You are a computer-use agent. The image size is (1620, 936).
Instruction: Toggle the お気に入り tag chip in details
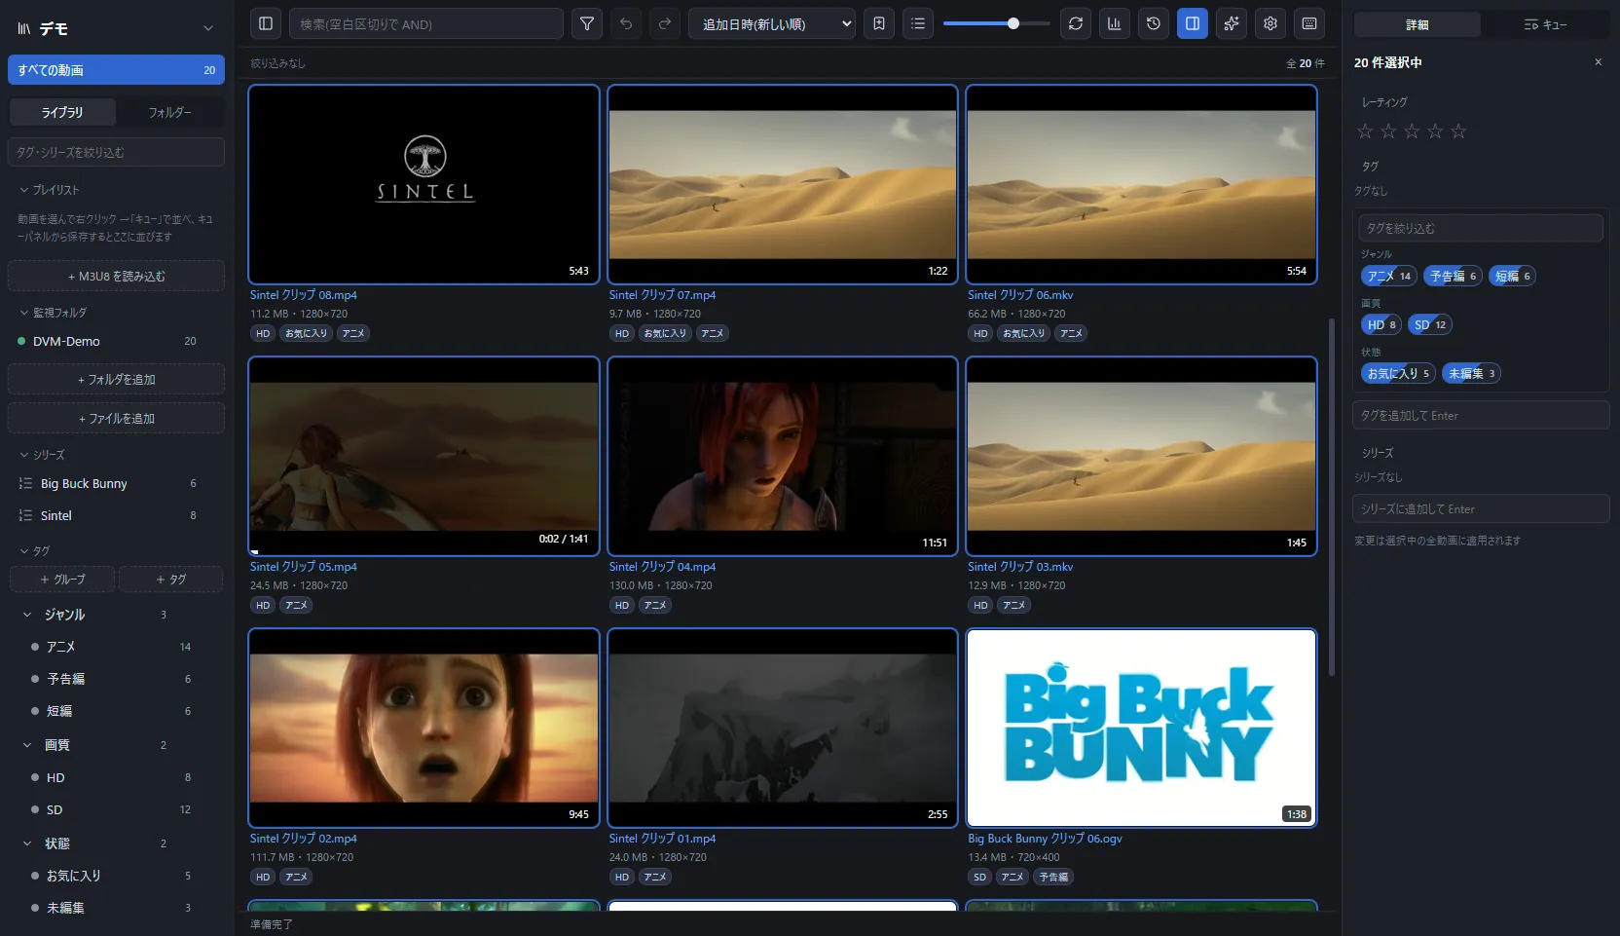coord(1398,373)
